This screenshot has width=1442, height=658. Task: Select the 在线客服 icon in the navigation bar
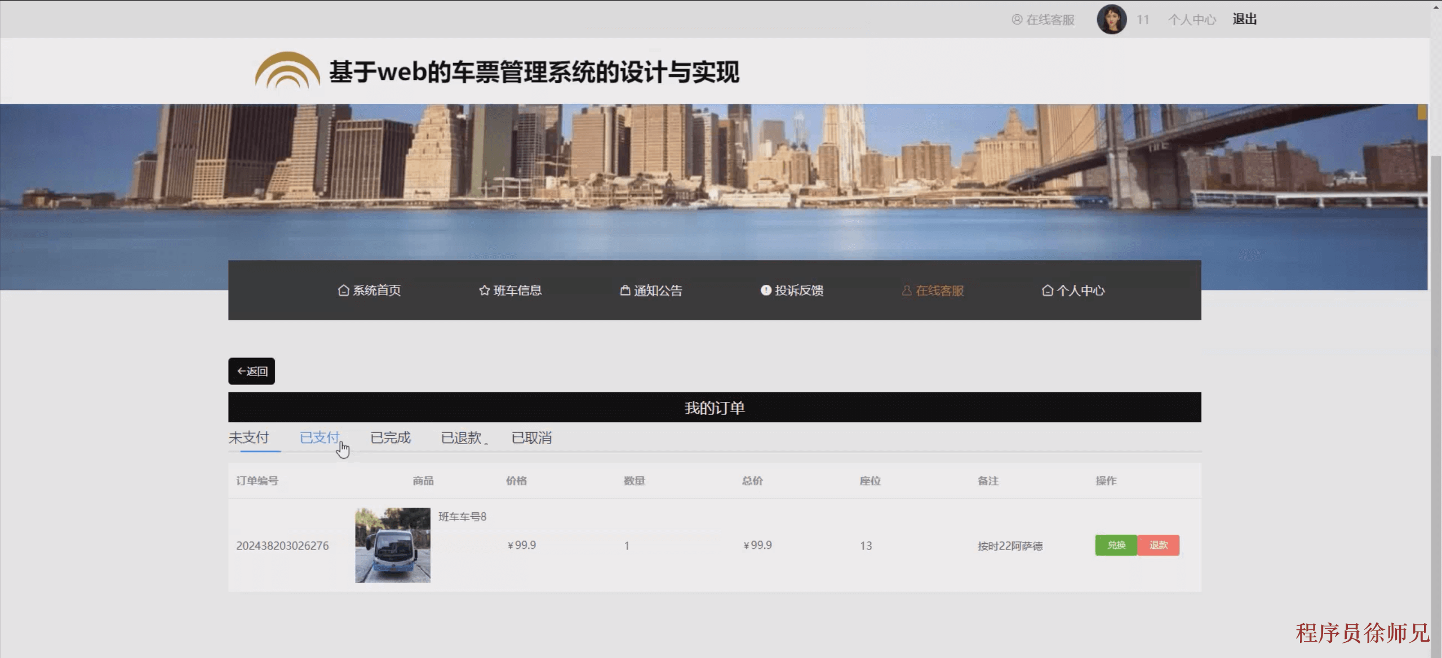(906, 290)
